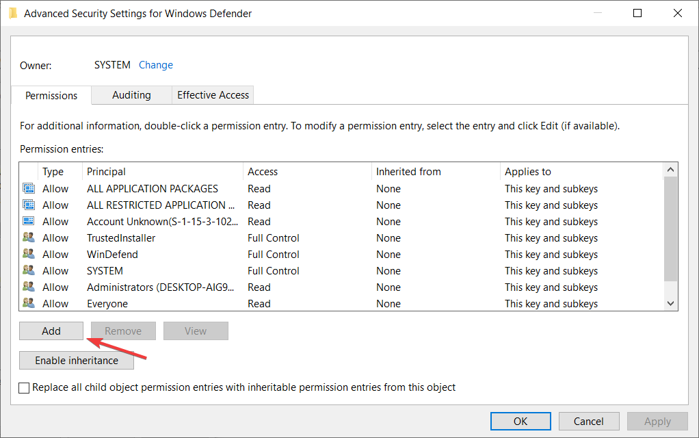Click the View button
The image size is (699, 438).
click(196, 331)
